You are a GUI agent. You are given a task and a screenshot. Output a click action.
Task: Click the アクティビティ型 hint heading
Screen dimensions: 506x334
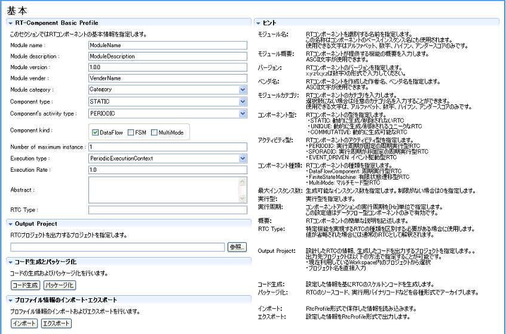coord(275,140)
